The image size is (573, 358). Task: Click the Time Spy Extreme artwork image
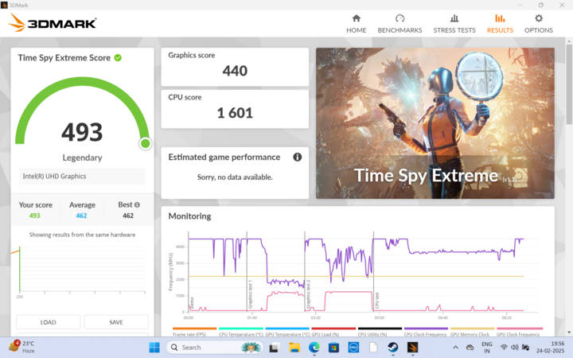click(x=435, y=123)
